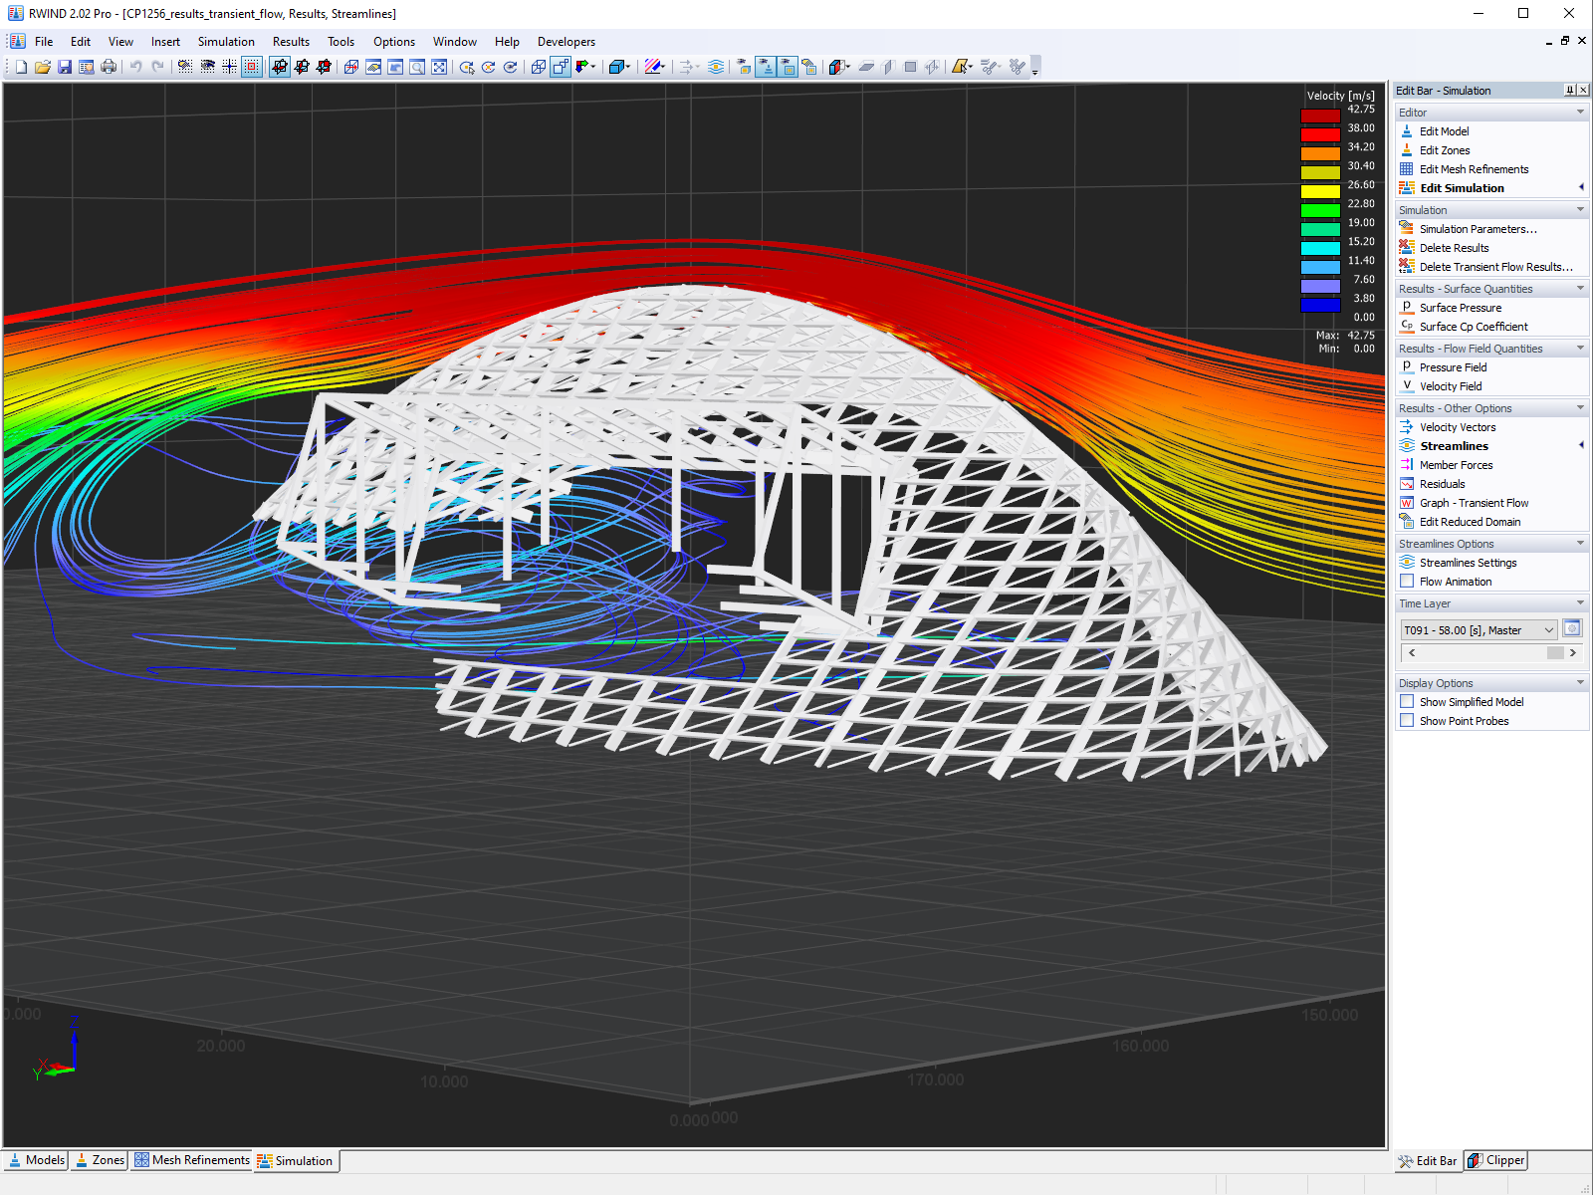This screenshot has height=1195, width=1593.
Task: Close the Edit Bar panel
Action: coord(1583,91)
